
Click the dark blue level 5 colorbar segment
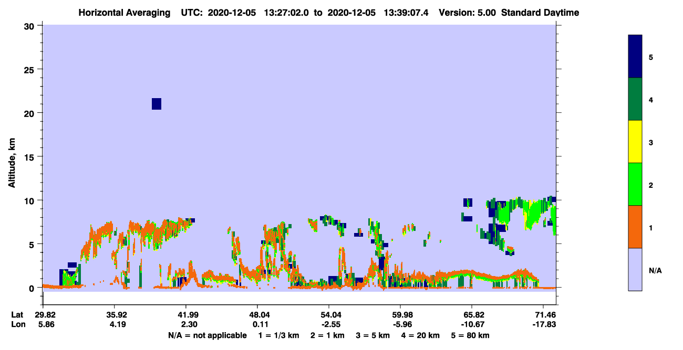635,57
